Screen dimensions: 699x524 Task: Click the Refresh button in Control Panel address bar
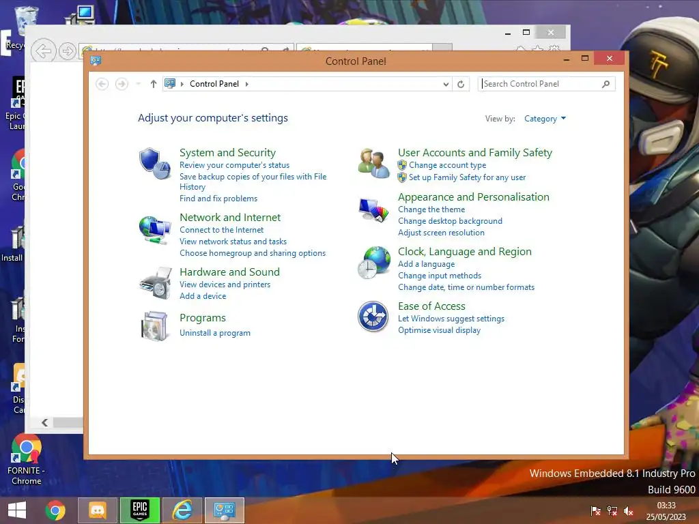(461, 84)
